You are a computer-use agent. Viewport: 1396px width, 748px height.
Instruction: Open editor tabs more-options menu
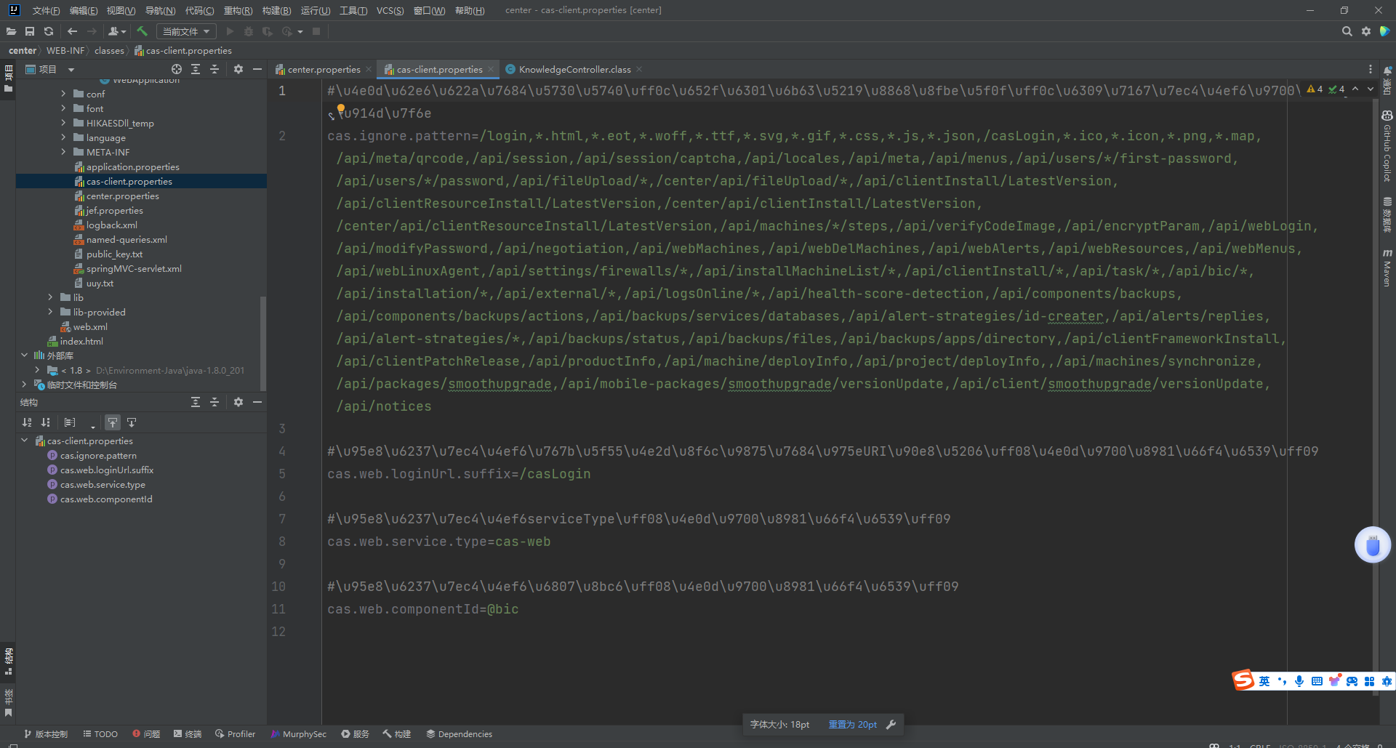point(1371,69)
